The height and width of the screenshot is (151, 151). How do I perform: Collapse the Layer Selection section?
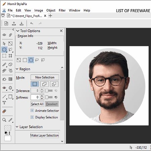coord(17,127)
